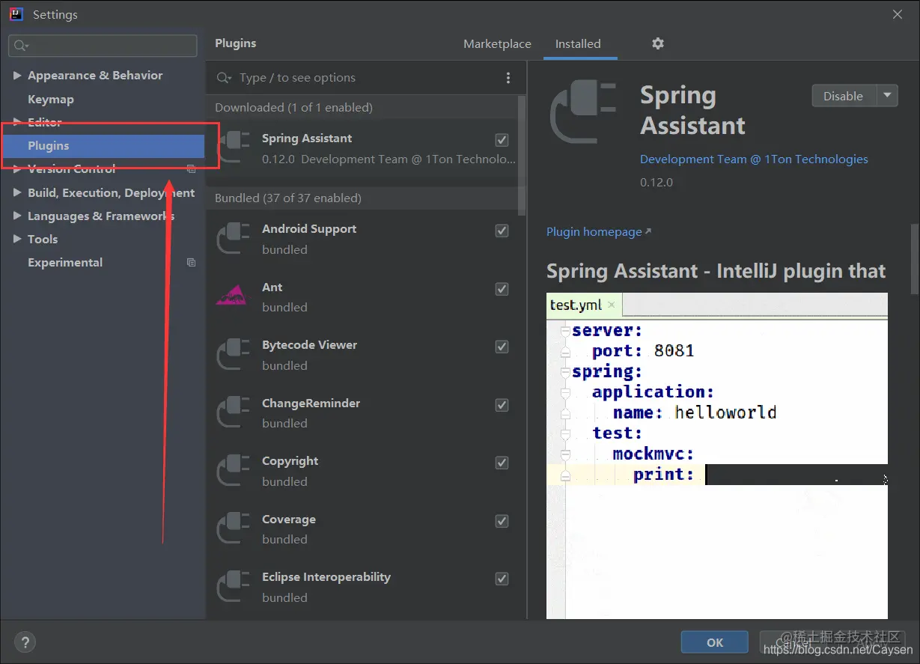Screen dimensions: 920x664
Task: Switch to the Marketplace tab
Action: 497,44
